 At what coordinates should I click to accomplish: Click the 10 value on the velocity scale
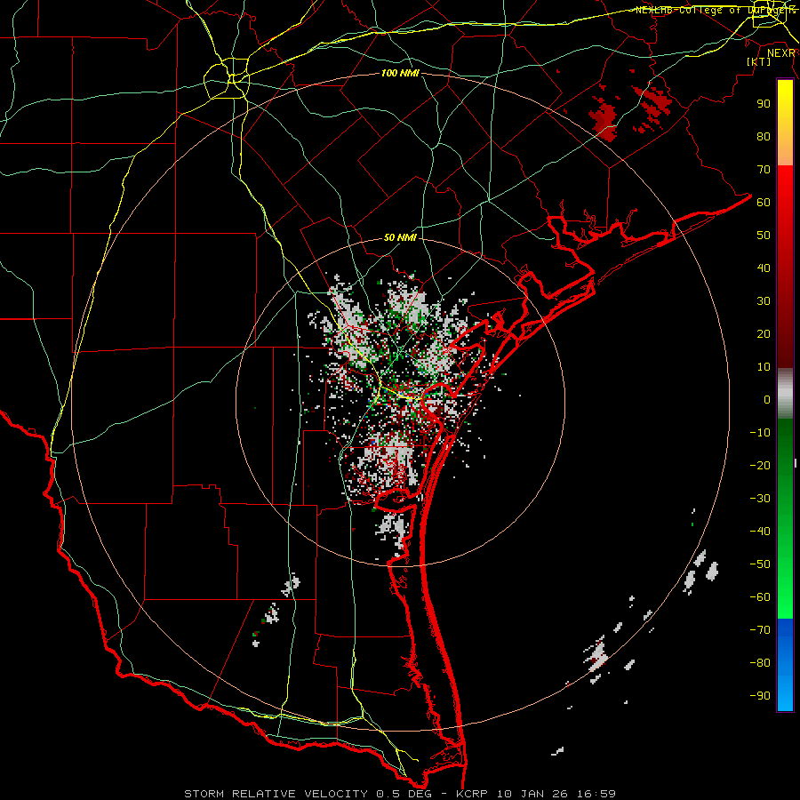point(764,367)
